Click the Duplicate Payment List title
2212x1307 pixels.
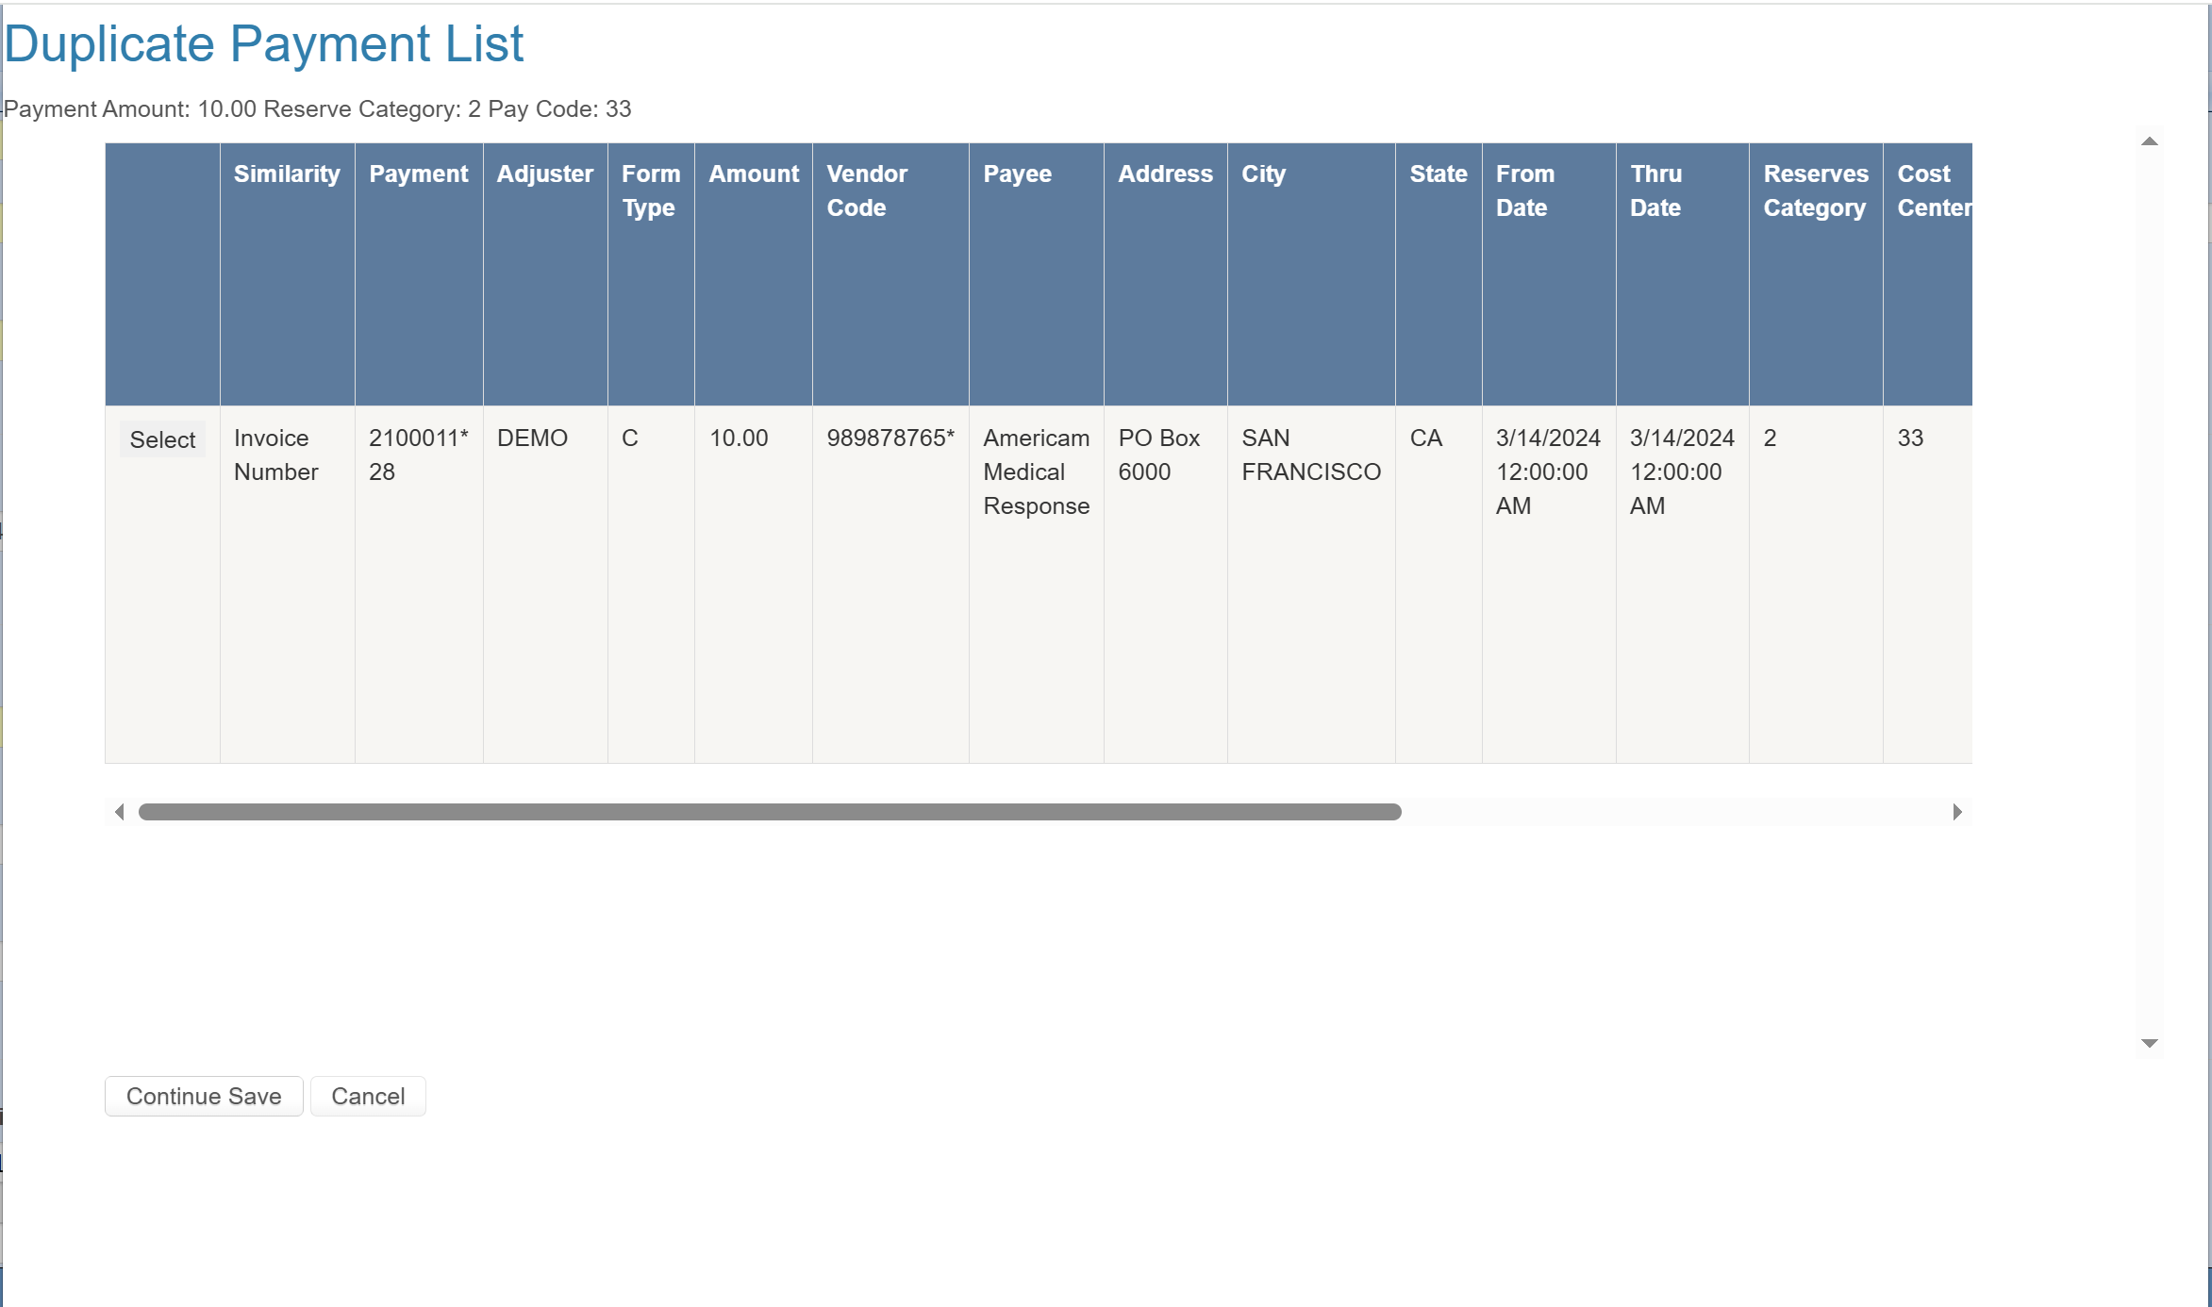pos(264,44)
